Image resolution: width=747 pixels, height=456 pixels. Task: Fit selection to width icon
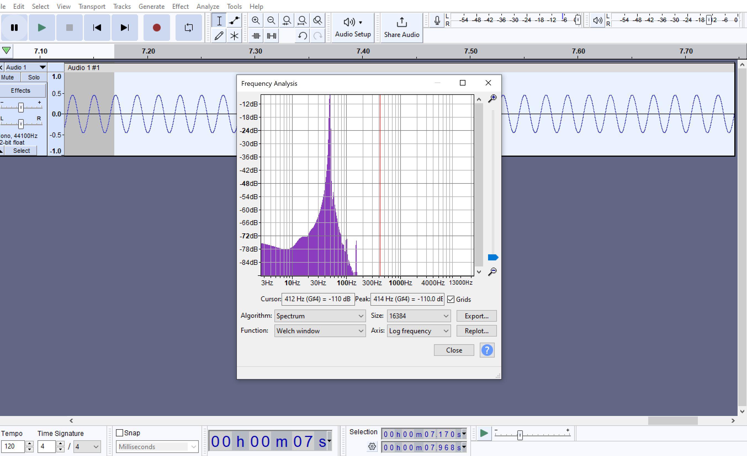(x=287, y=20)
